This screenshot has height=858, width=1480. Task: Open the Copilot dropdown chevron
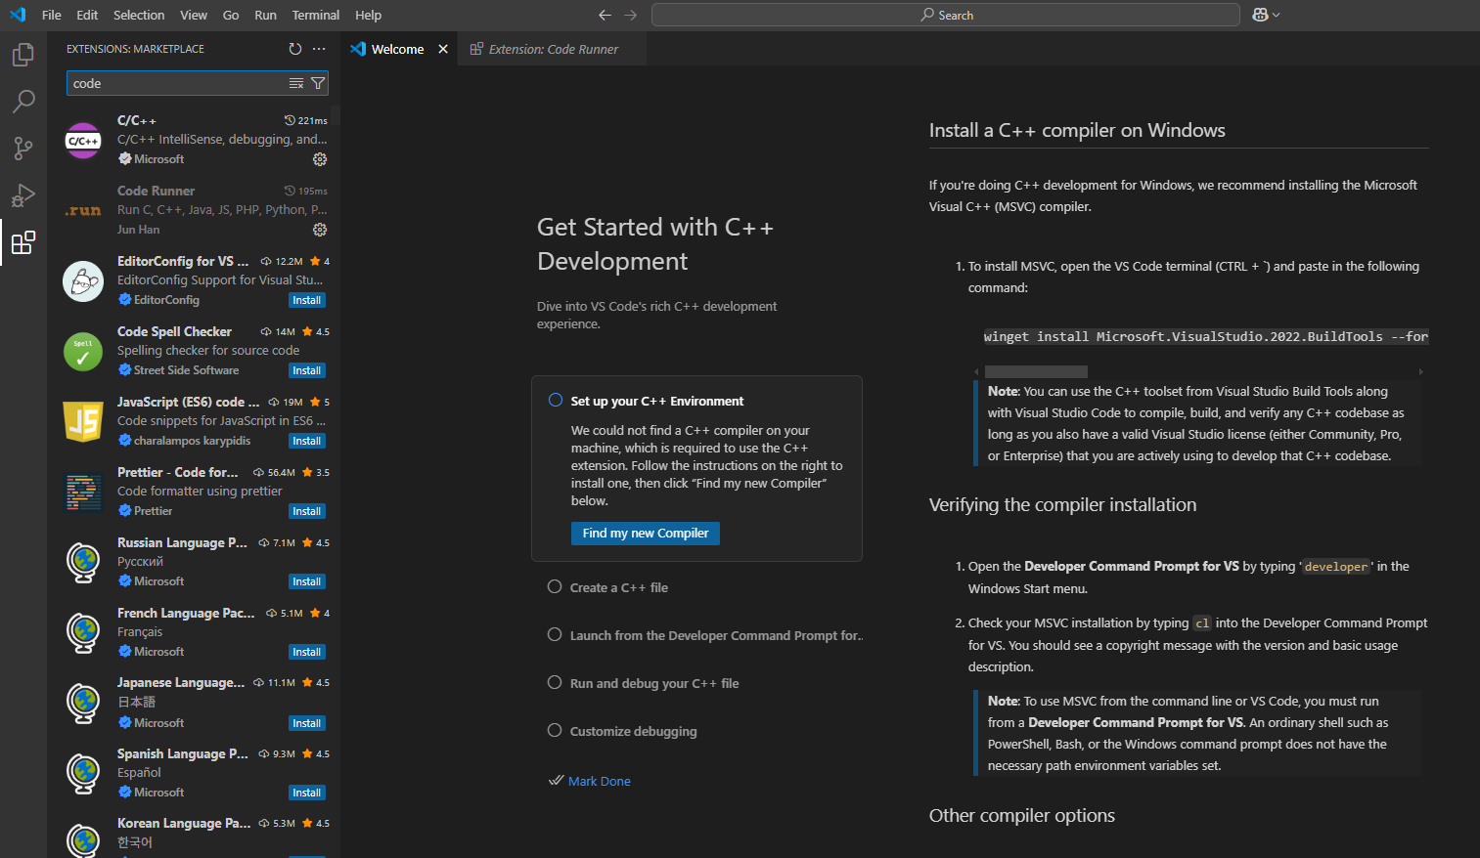tap(1277, 15)
